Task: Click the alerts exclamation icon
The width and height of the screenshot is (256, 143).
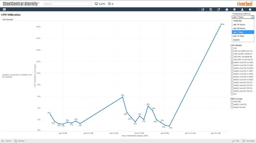Action: [x=109, y=4]
